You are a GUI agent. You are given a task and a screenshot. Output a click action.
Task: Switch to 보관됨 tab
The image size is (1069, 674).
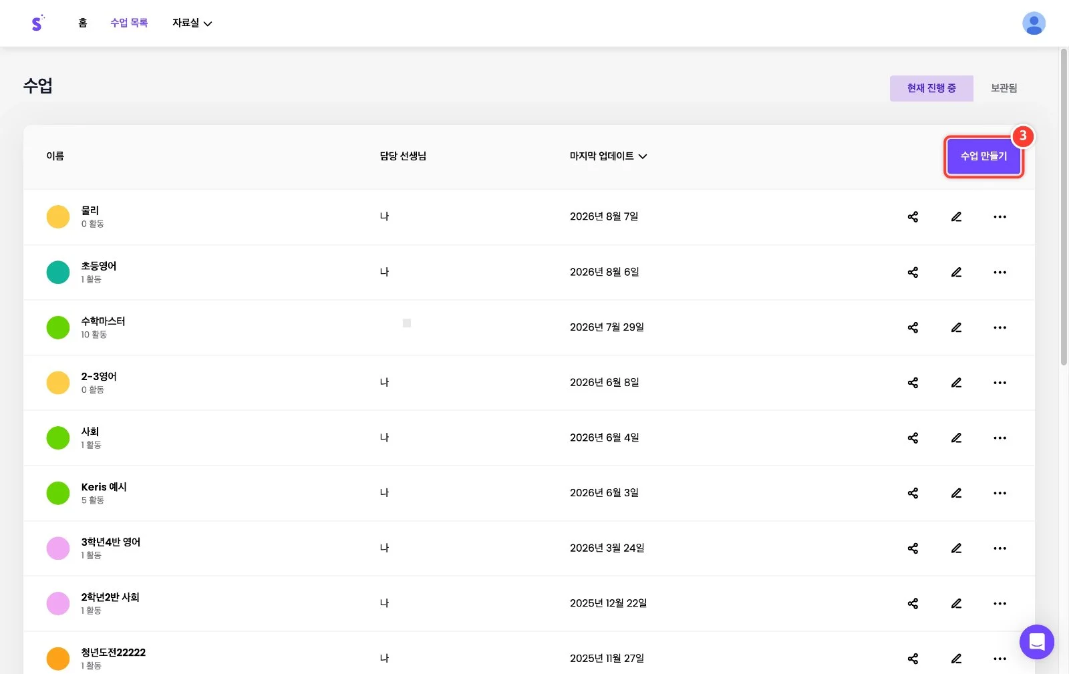(x=1004, y=88)
